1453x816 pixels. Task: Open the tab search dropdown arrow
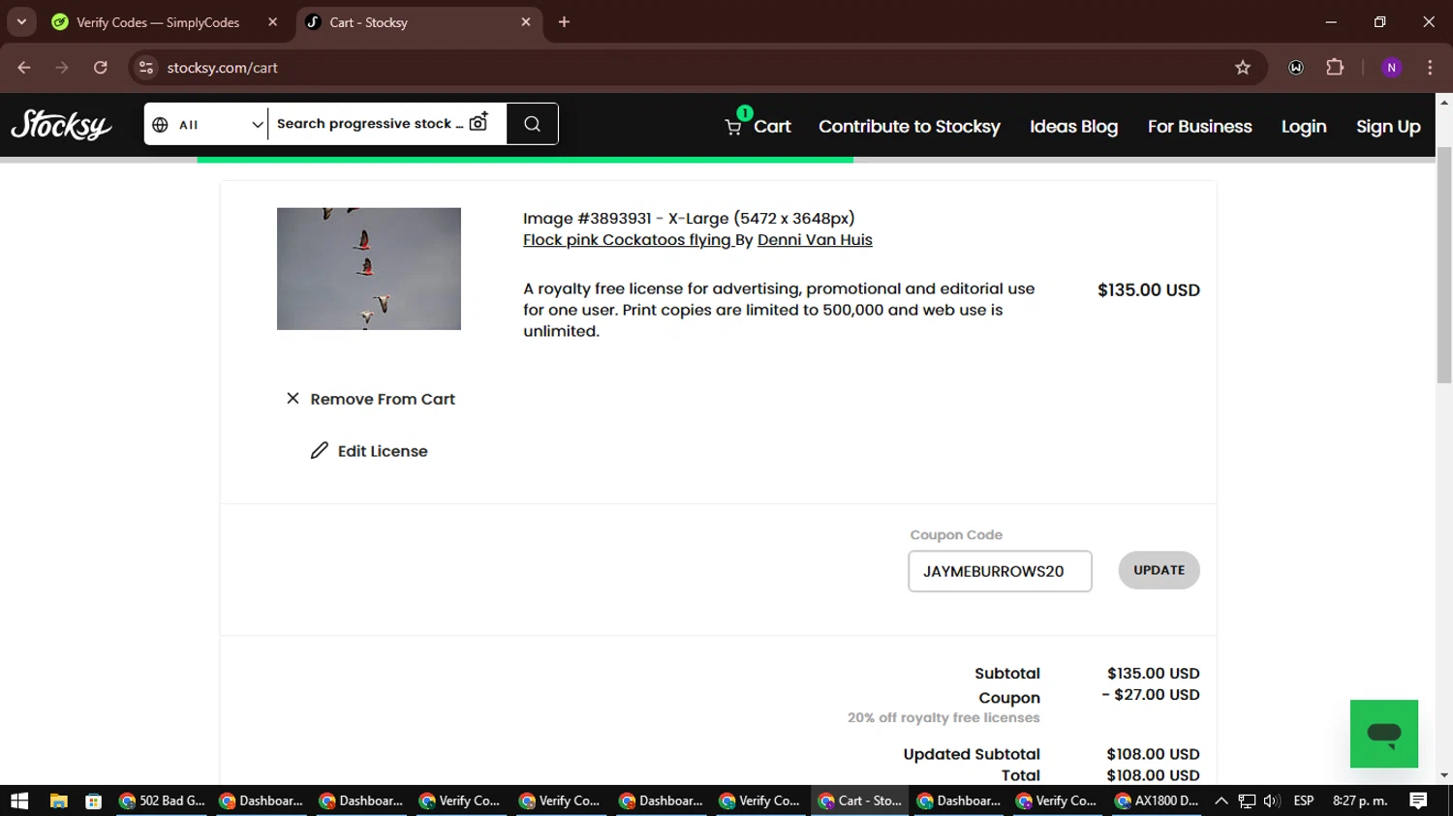(x=21, y=22)
